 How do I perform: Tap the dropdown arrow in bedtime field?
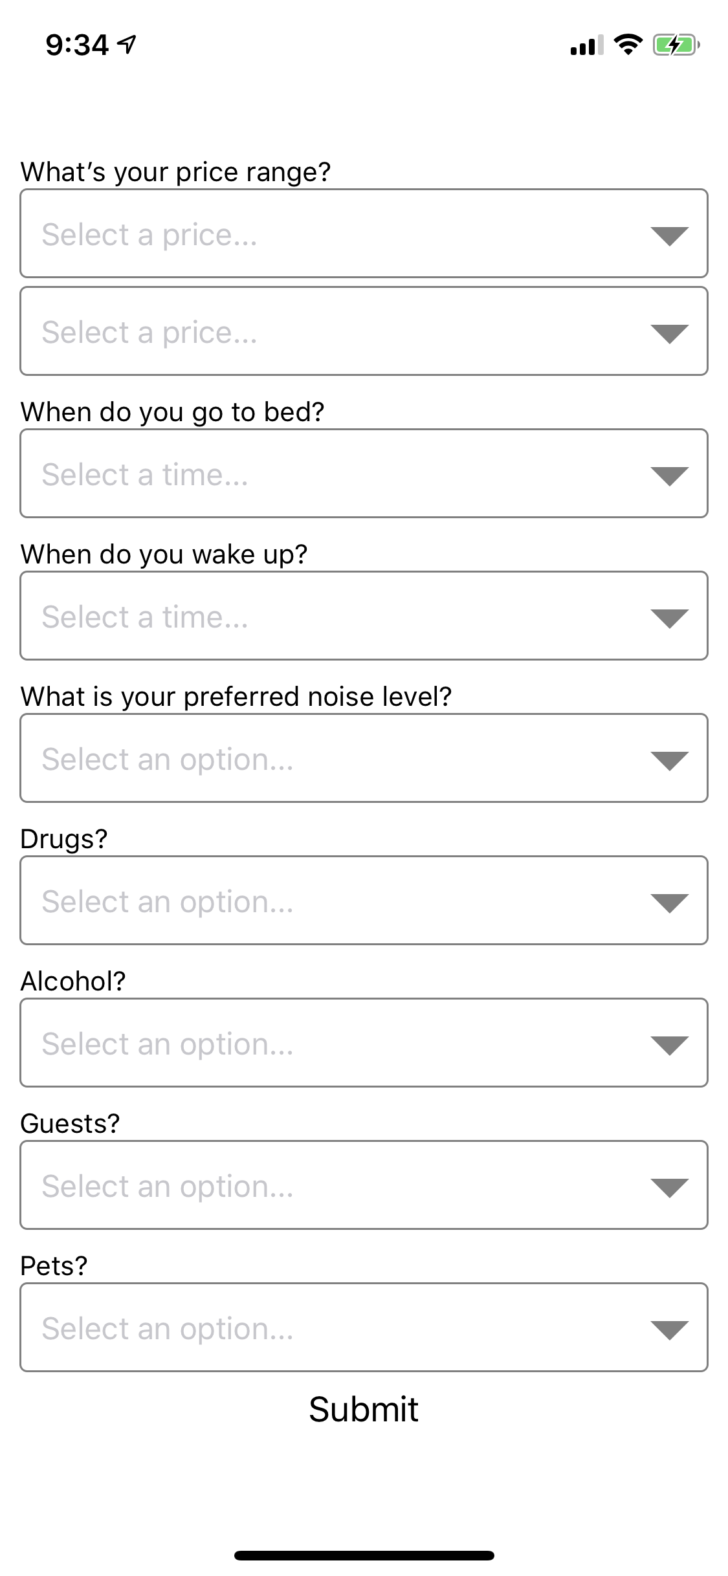[669, 476]
